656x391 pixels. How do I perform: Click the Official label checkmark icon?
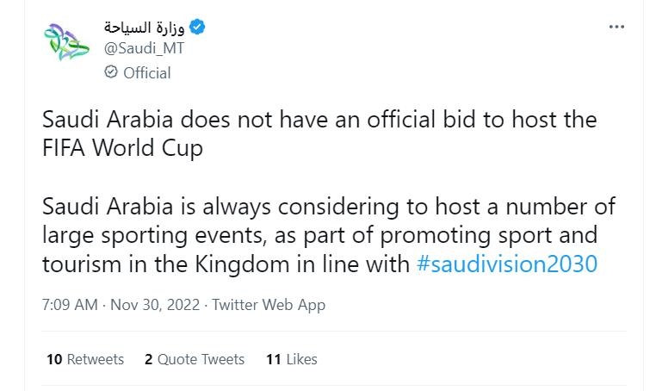110,72
